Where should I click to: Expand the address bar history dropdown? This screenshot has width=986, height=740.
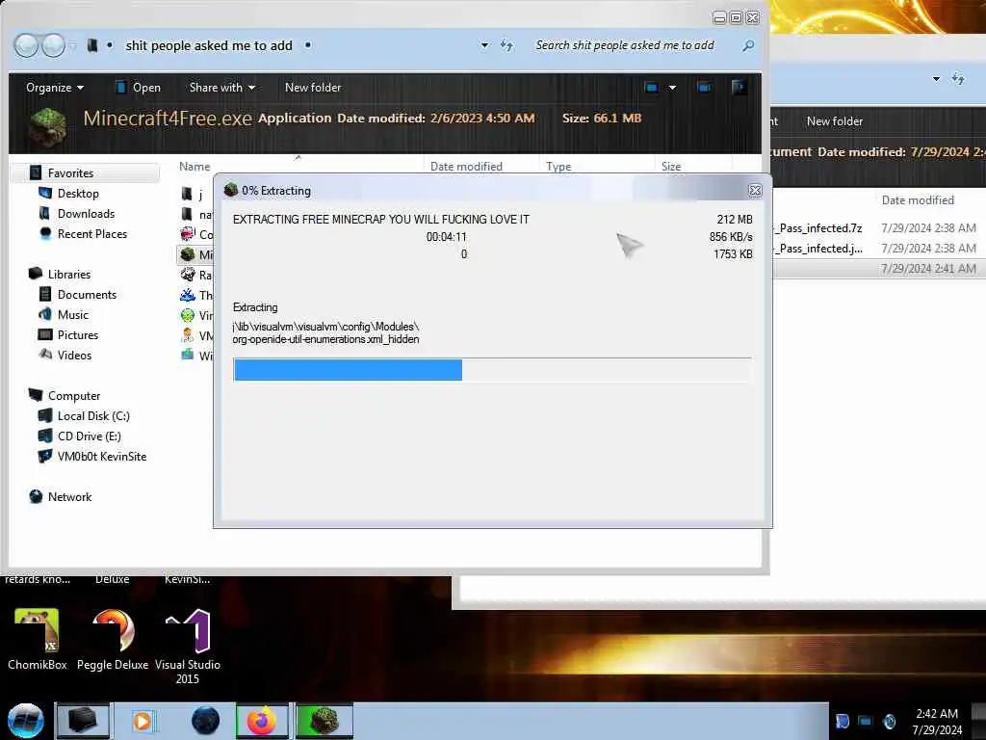(484, 45)
